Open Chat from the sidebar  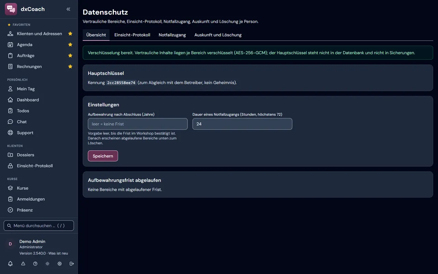(x=22, y=122)
